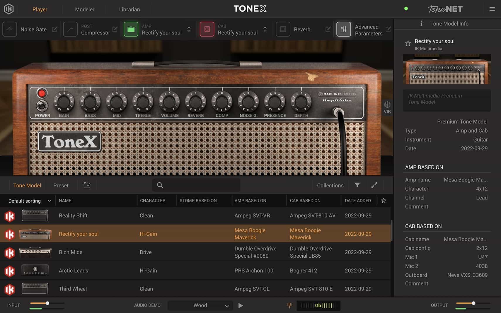Image resolution: width=501 pixels, height=313 pixels.
Task: Click the IK Multimedia logo icon
Action: (x=9, y=9)
